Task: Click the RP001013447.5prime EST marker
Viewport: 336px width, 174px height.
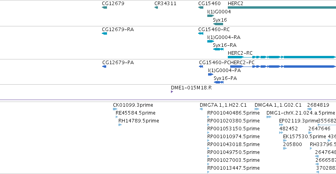Action: click(x=208, y=172)
